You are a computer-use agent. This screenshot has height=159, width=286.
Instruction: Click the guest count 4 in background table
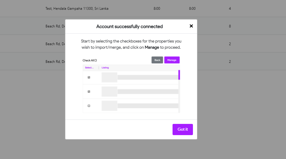pos(230,9)
